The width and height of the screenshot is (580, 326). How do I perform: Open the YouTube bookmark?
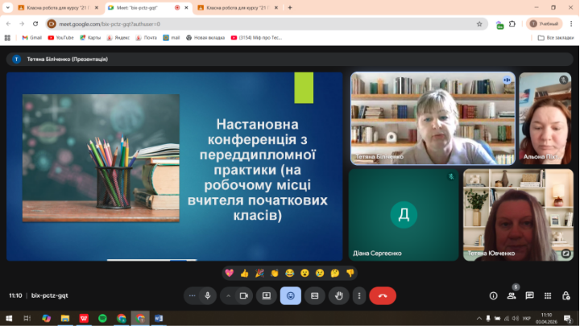click(x=60, y=38)
